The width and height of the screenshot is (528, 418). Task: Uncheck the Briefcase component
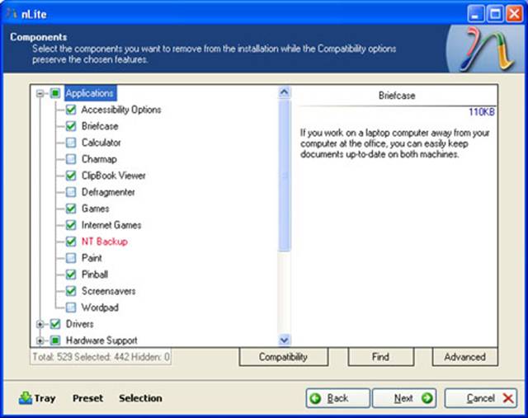pyautogui.click(x=71, y=126)
